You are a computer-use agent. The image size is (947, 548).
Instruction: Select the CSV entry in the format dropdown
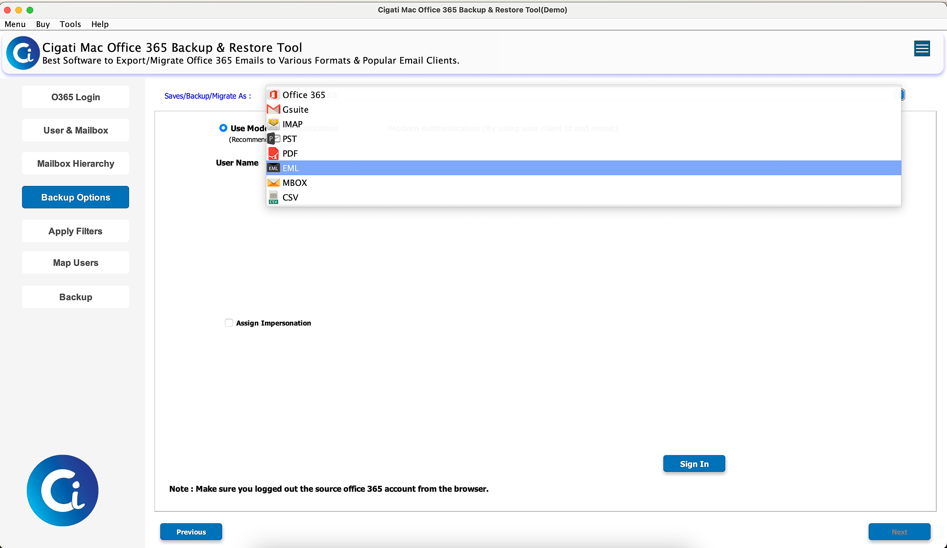click(x=290, y=197)
